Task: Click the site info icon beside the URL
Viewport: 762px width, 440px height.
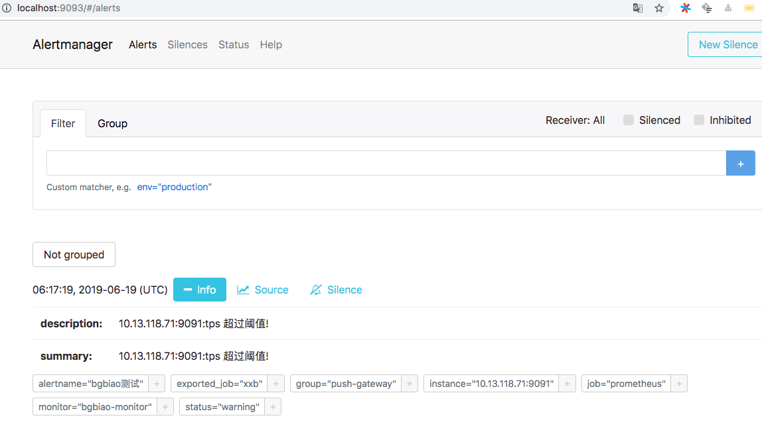Action: pos(7,8)
